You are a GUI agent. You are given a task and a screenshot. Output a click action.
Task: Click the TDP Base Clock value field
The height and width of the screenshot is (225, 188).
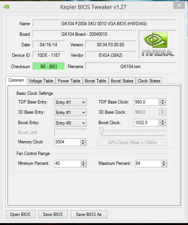146,102
